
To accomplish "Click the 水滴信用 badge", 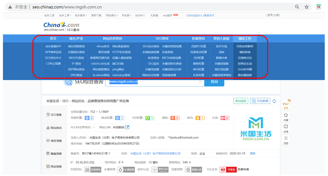I will (126, 169).
